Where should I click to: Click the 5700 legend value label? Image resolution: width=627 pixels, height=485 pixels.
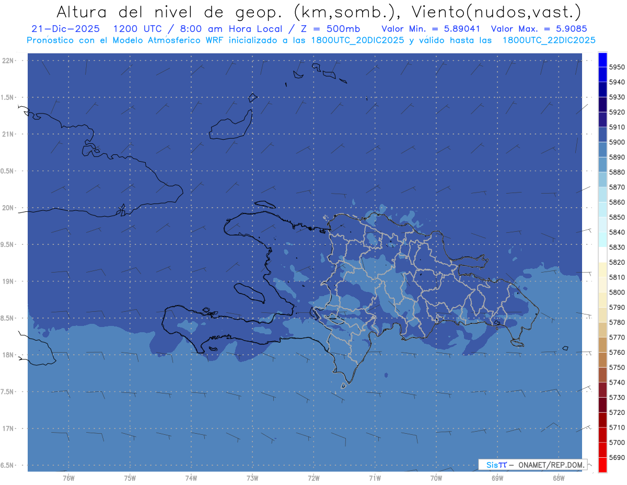tap(617, 442)
